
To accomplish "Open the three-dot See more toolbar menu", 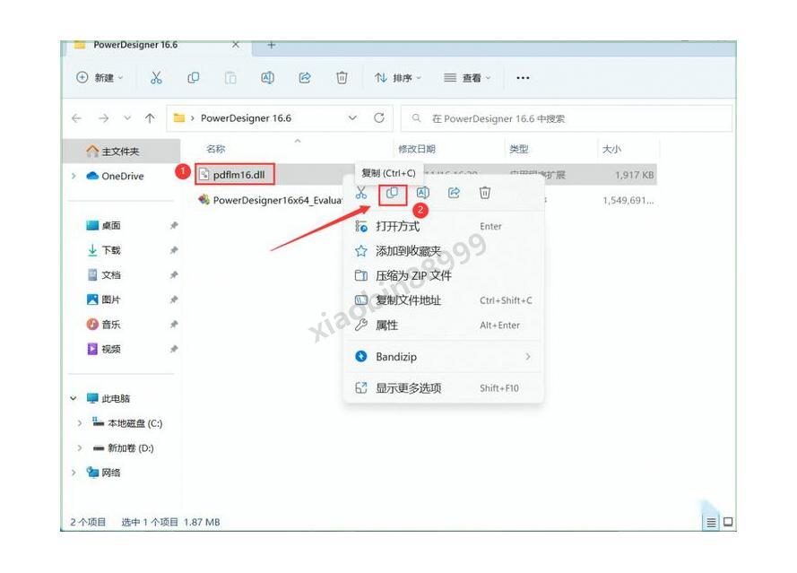I will coord(523,78).
